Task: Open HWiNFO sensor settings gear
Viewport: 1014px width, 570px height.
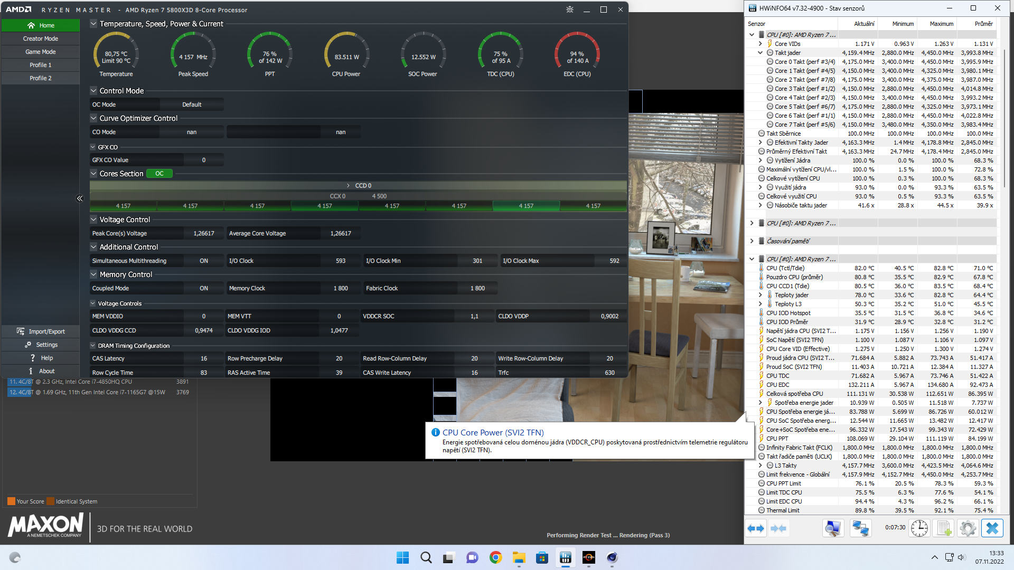Action: click(x=968, y=528)
